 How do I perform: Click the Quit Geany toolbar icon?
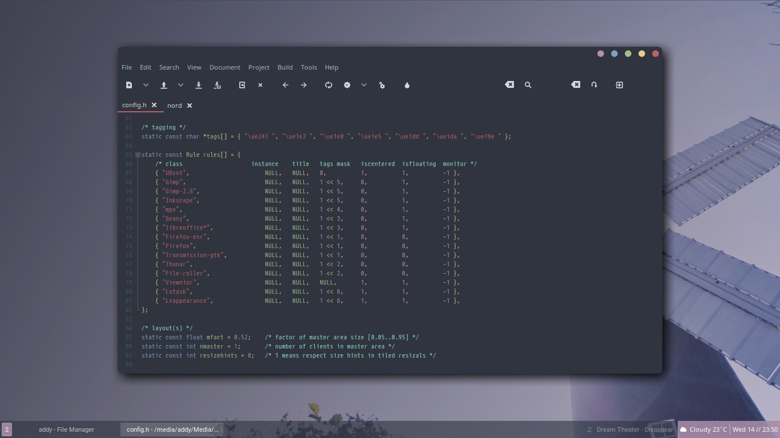(x=620, y=85)
